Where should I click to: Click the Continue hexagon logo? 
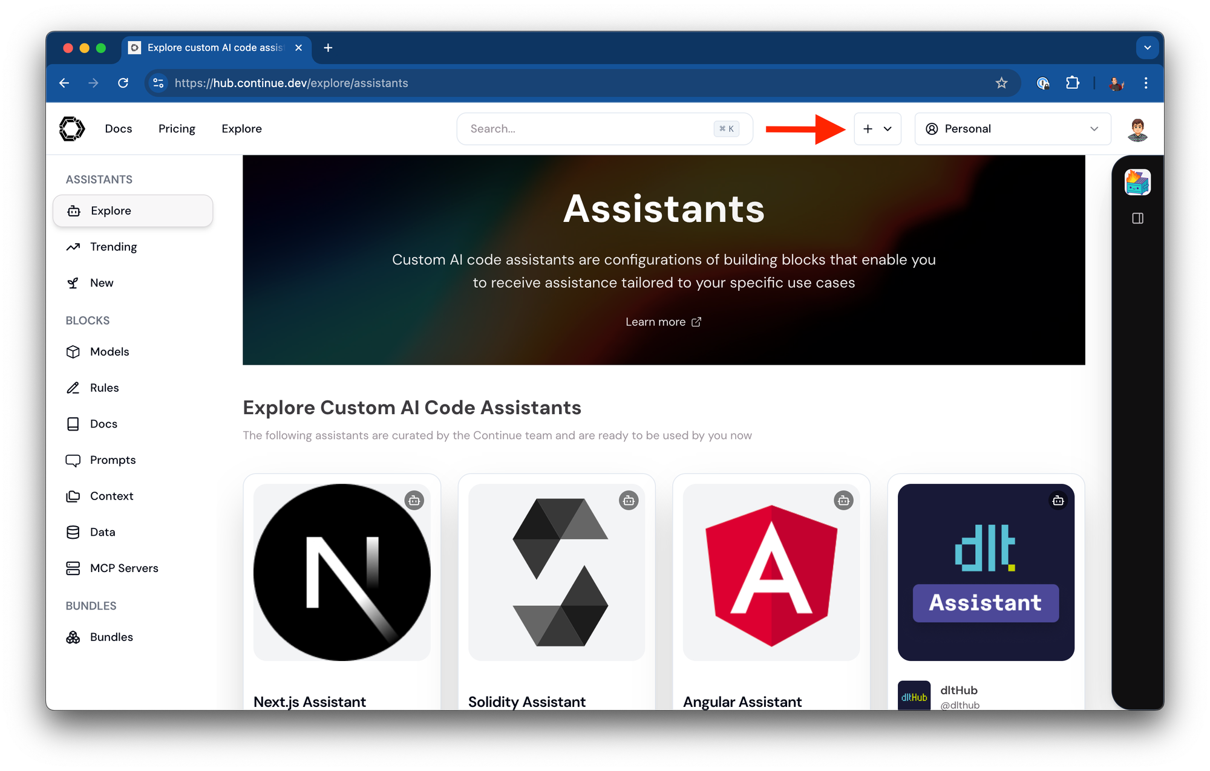(71, 128)
